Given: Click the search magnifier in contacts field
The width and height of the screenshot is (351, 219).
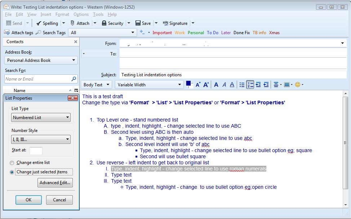Looking at the screenshot, I should click(x=74, y=79).
